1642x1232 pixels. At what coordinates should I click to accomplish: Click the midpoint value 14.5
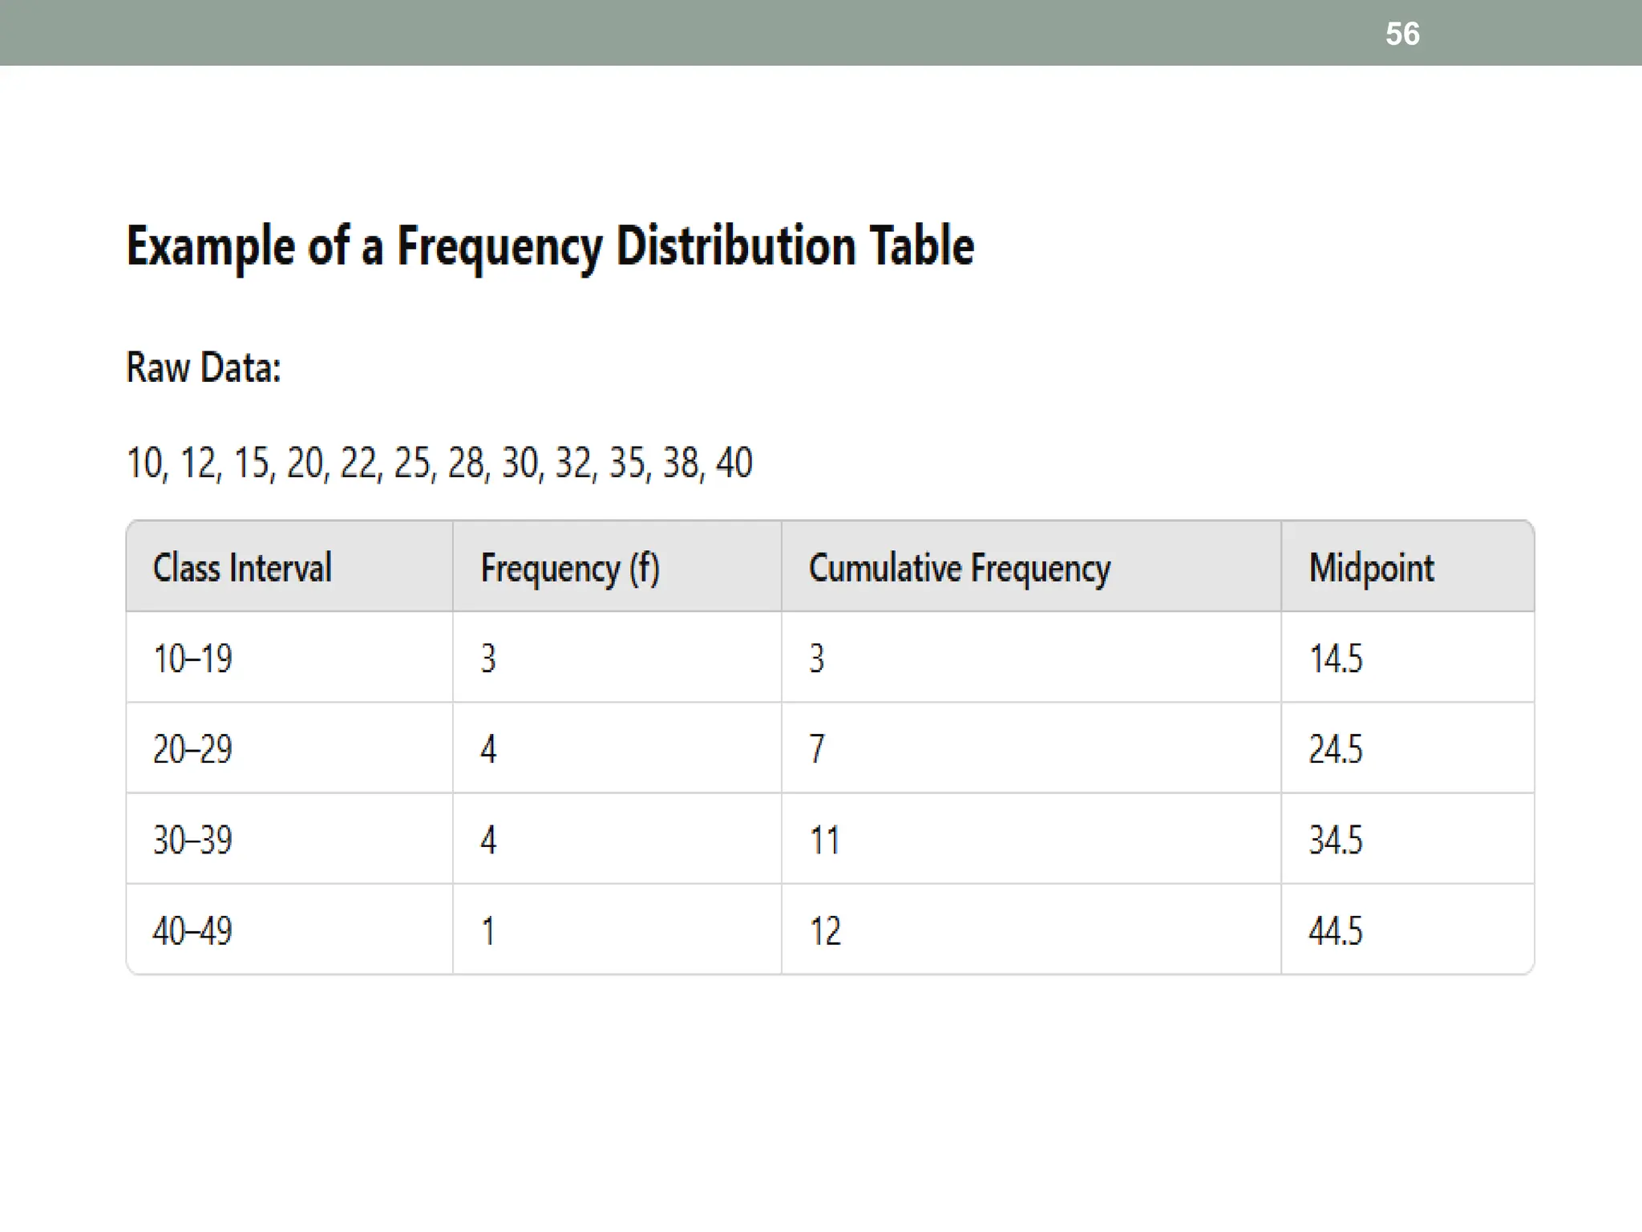[1335, 659]
